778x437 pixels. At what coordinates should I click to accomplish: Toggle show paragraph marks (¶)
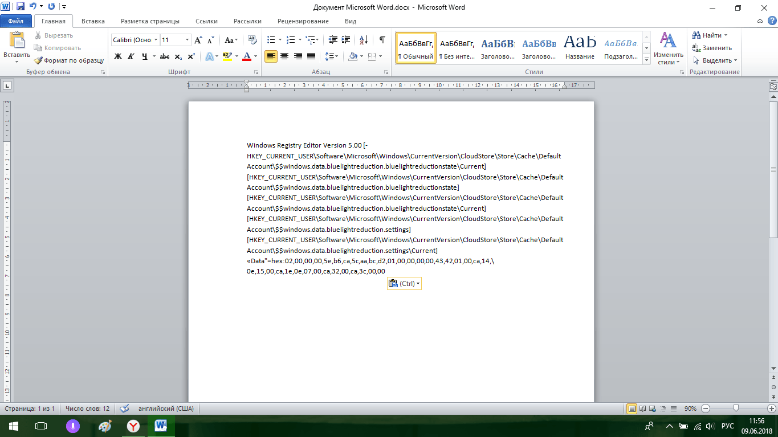pyautogui.click(x=382, y=40)
